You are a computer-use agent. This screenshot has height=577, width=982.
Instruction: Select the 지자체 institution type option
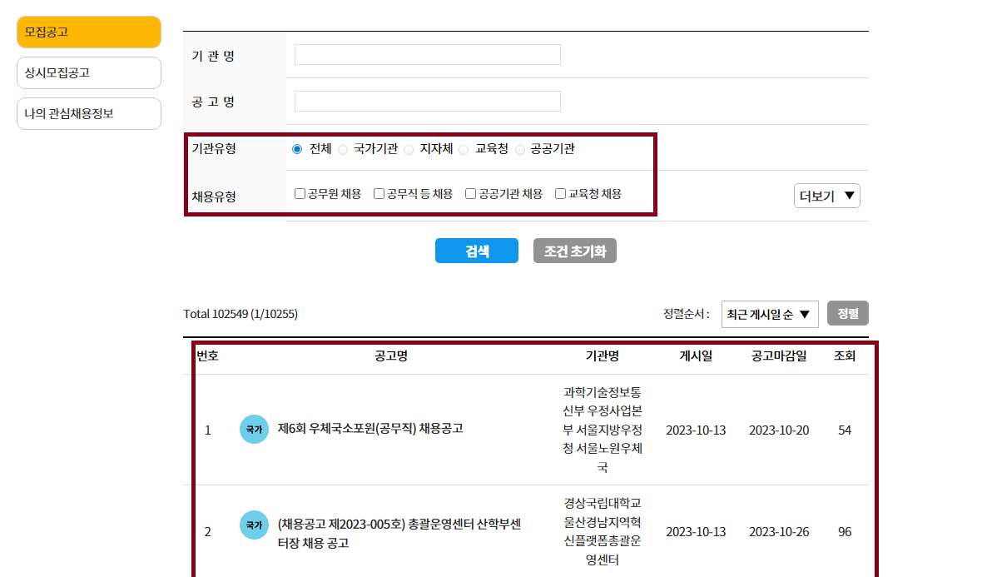[408, 149]
